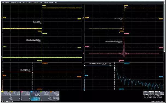This screenshot has width=166, height=103.
Task: Open the Cursors menu
Action: coord(30,2)
